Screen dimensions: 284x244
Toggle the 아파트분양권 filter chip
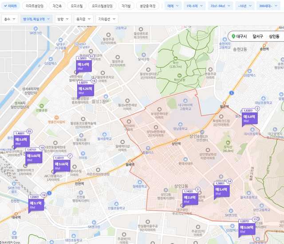pyautogui.click(x=35, y=6)
